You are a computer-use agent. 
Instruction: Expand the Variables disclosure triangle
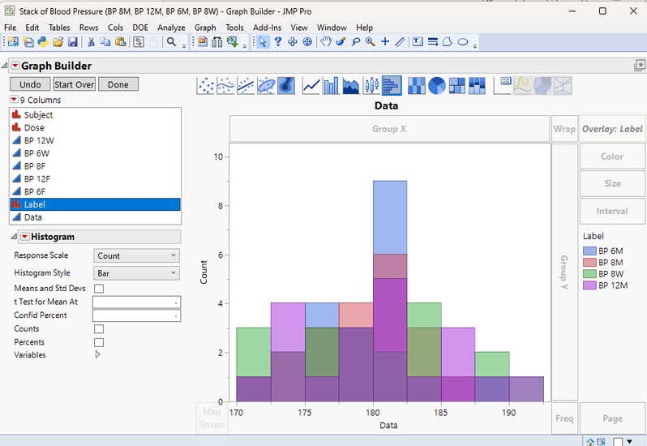click(x=98, y=354)
